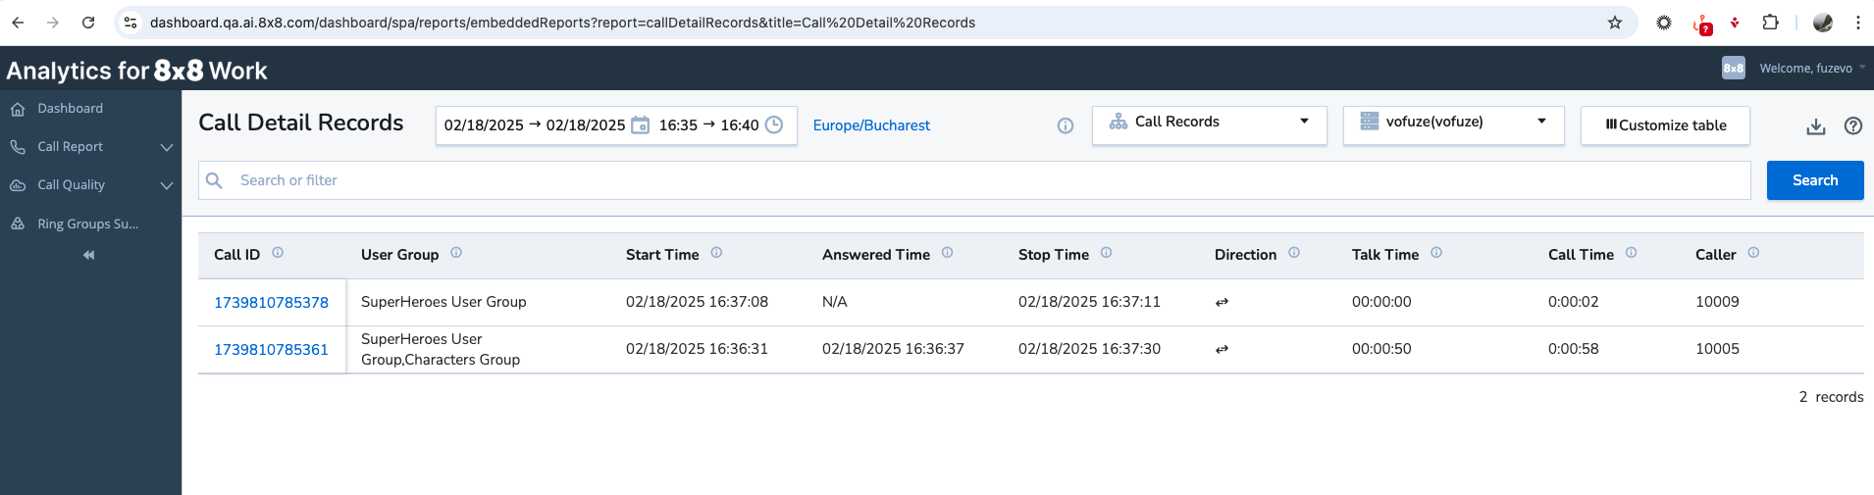This screenshot has height=495, width=1874.
Task: Reload the page
Action: click(x=88, y=23)
